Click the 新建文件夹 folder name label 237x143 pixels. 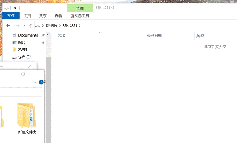coord(27,132)
